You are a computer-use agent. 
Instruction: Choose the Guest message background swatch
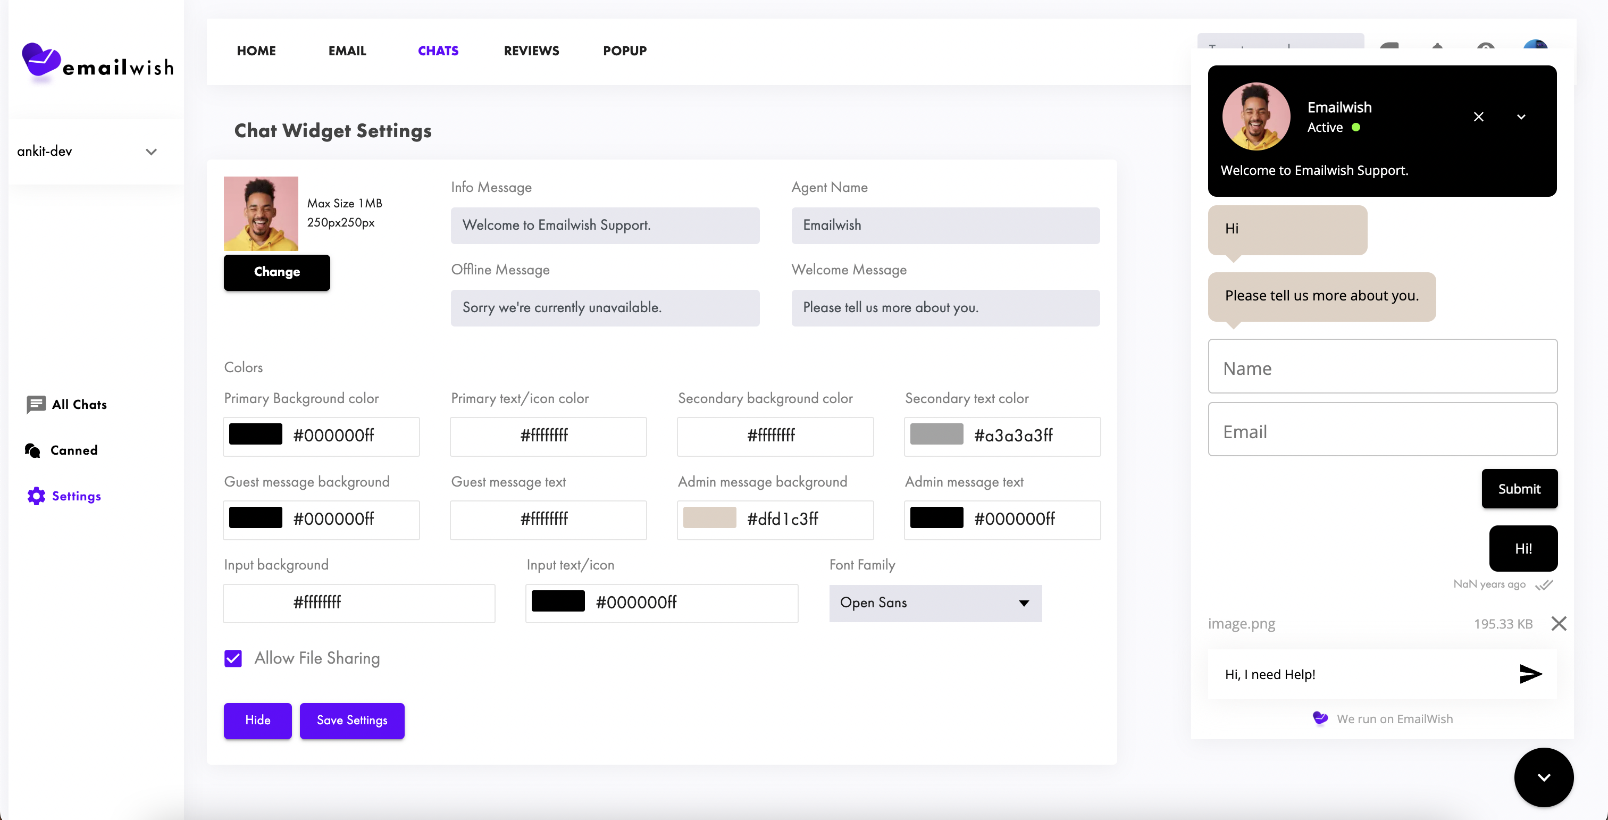tap(255, 518)
